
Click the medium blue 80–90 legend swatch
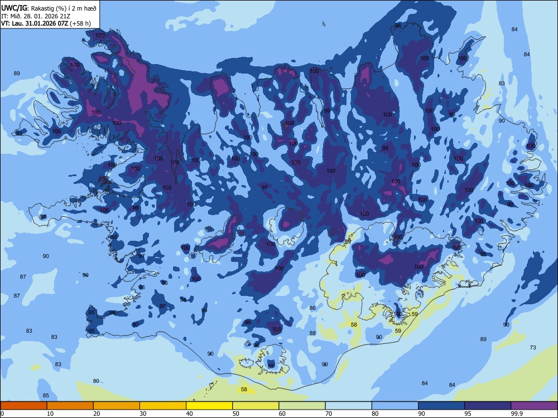(395, 406)
